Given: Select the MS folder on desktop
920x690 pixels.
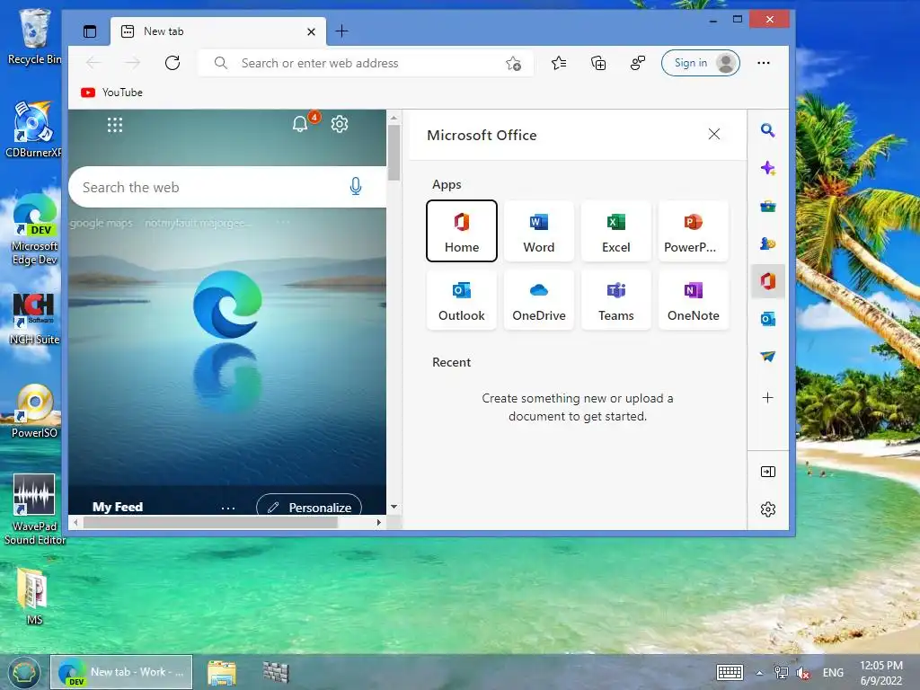Looking at the screenshot, I should (x=33, y=597).
